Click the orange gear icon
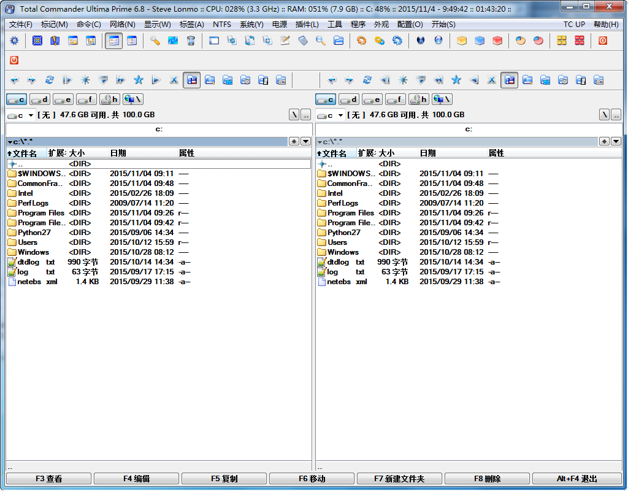The height and width of the screenshot is (491, 628). (x=362, y=41)
